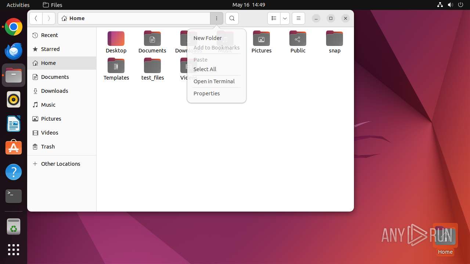Select Starred in sidebar
Screen dimensions: 470x264
coord(62,49)
